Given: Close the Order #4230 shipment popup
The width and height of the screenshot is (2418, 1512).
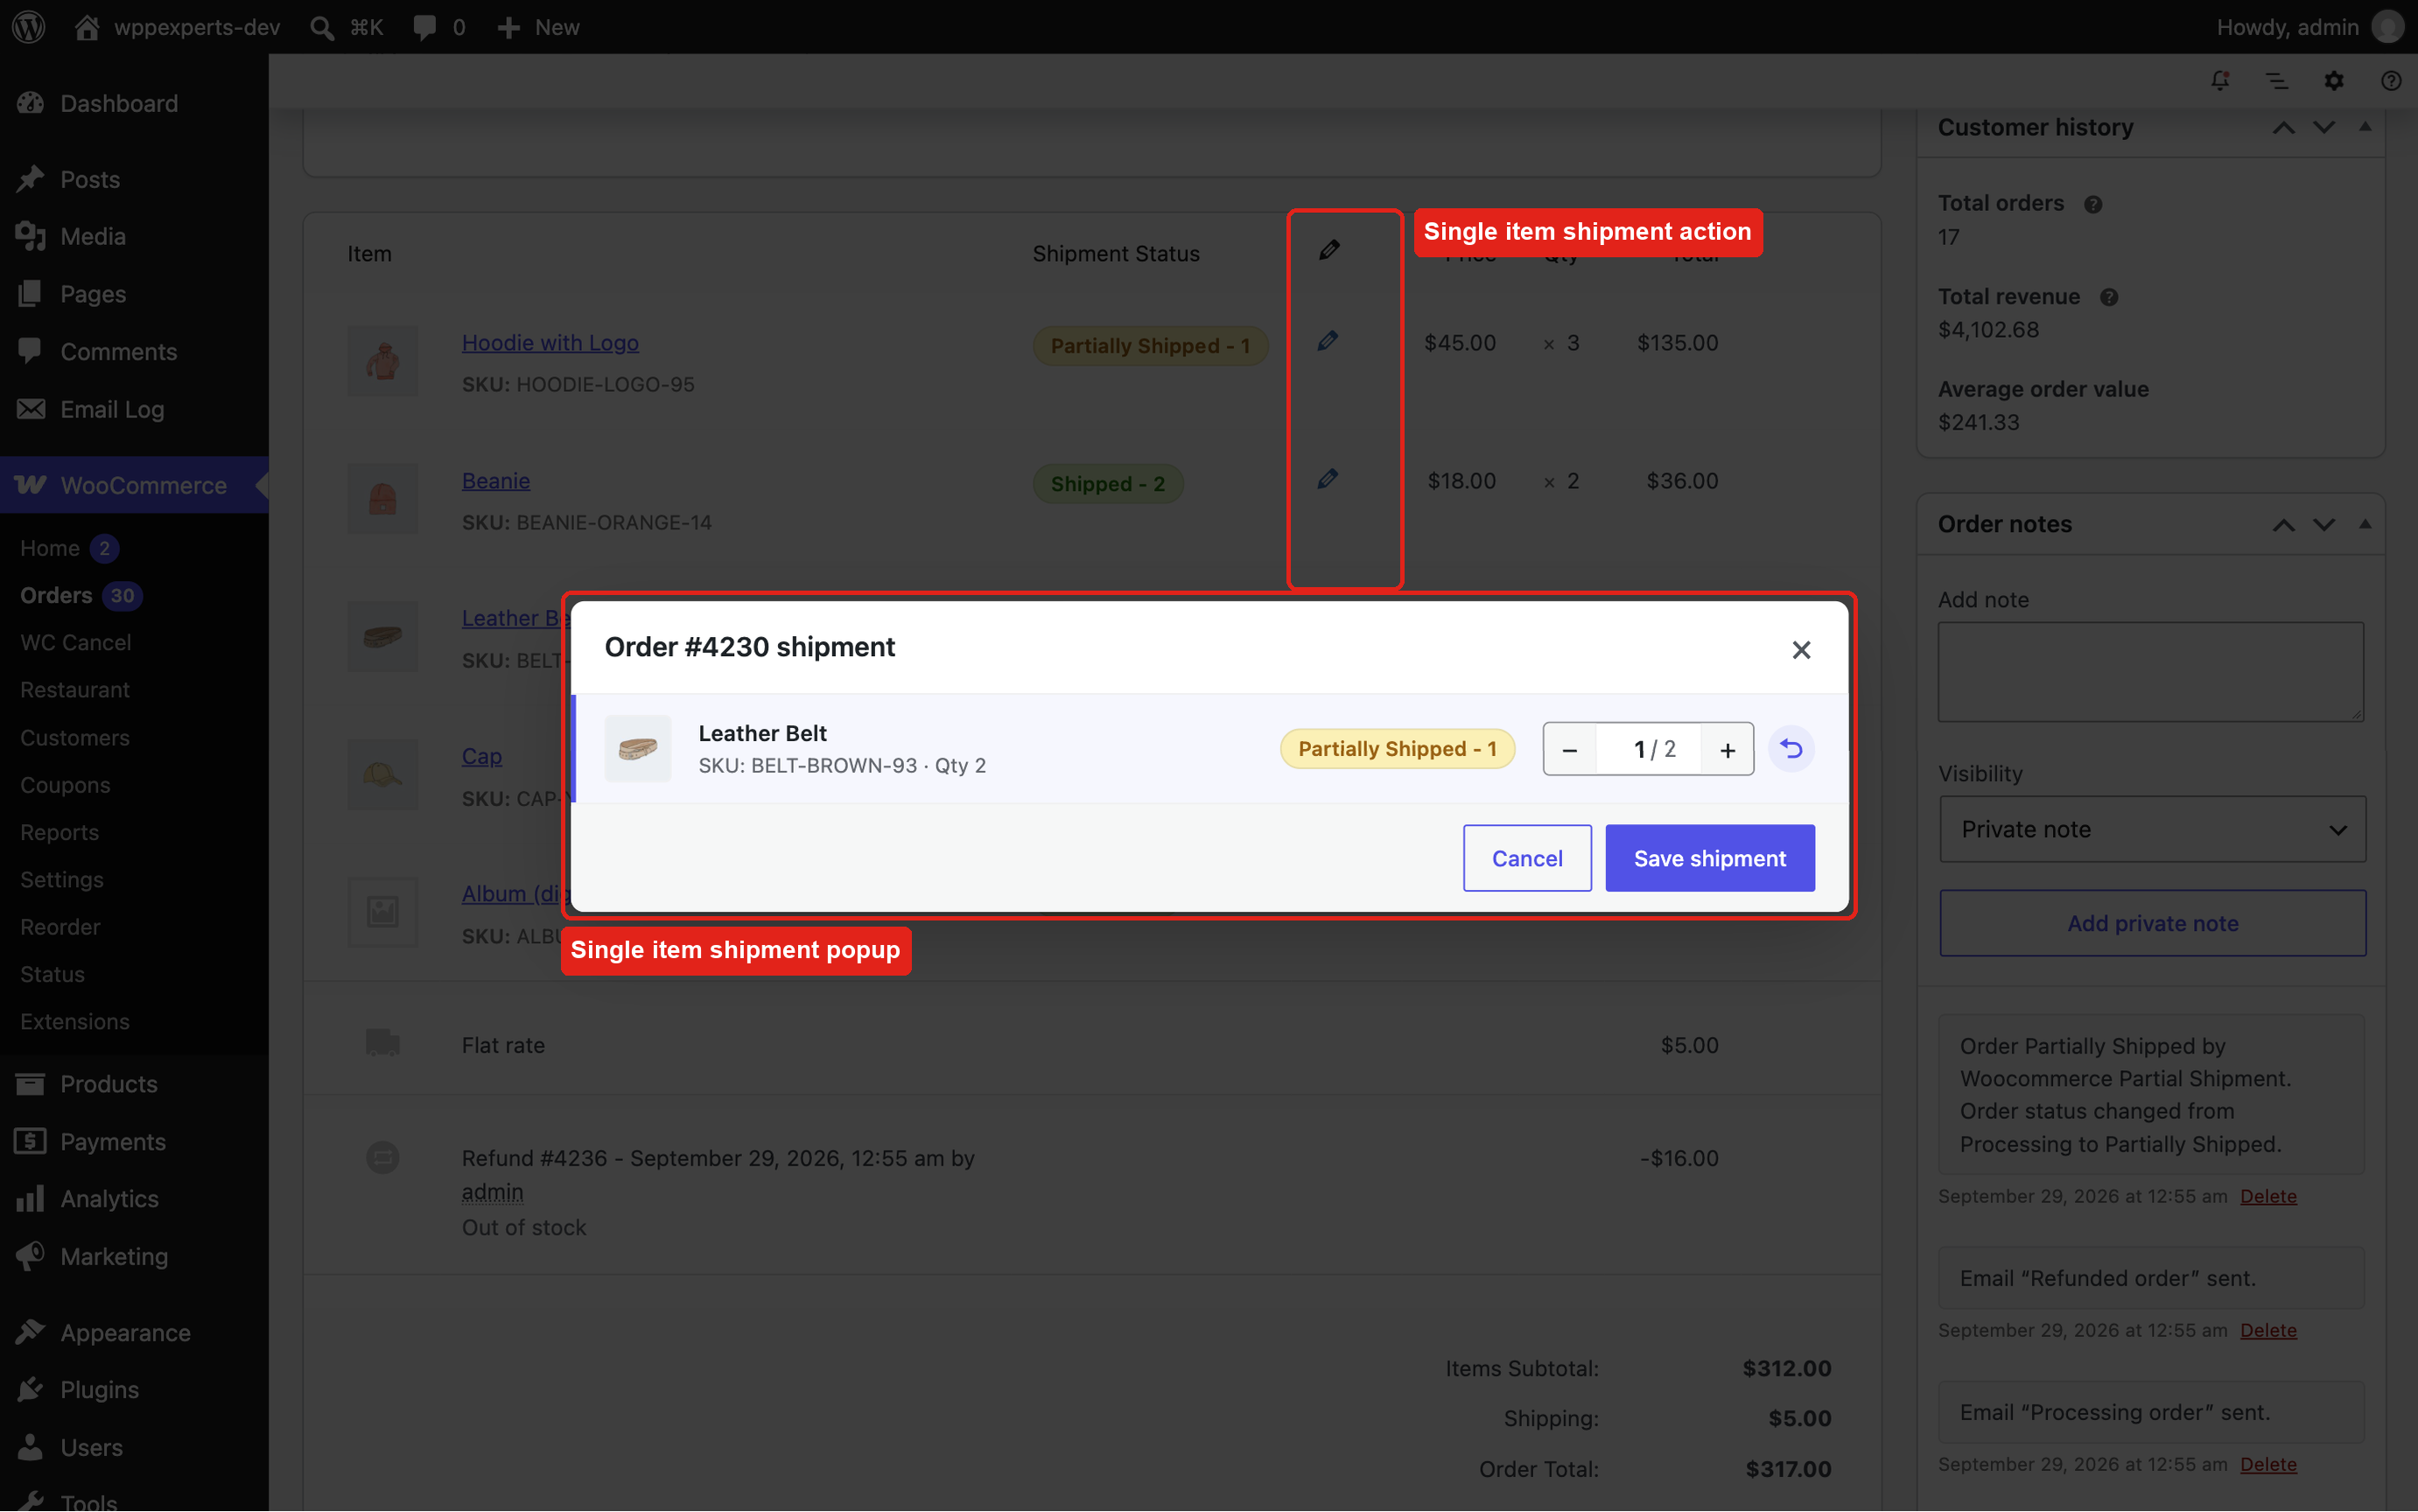Looking at the screenshot, I should coord(1801,650).
